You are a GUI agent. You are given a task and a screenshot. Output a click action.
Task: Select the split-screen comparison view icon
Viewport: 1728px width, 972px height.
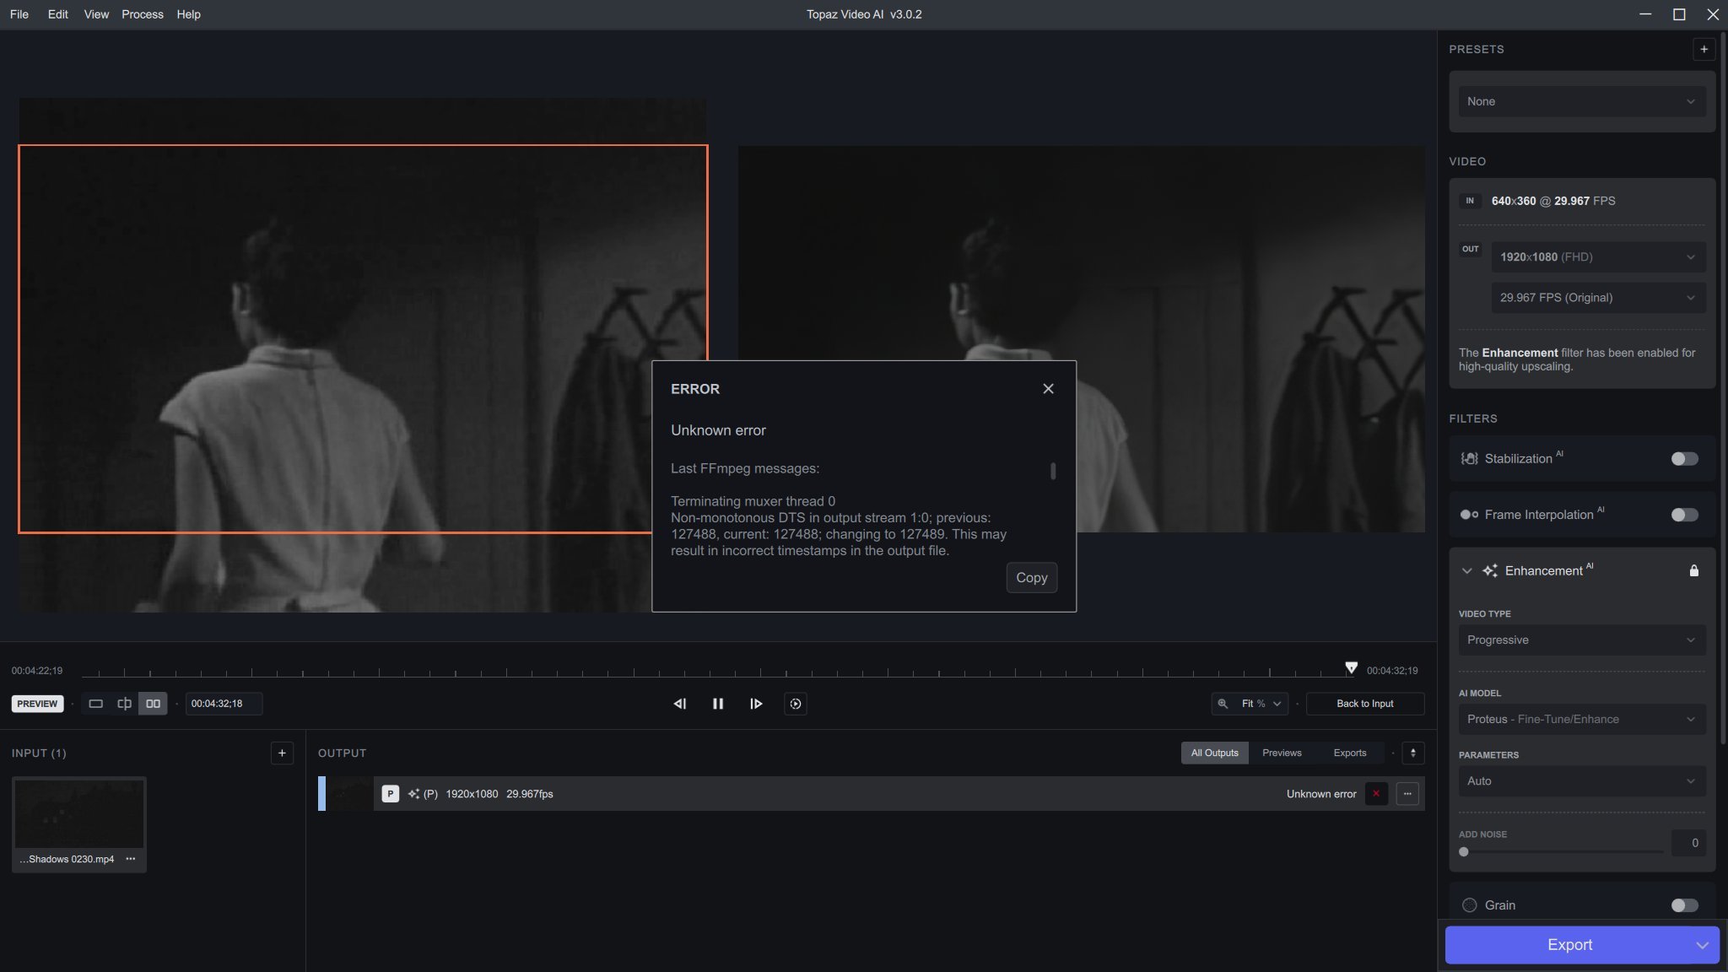point(124,703)
